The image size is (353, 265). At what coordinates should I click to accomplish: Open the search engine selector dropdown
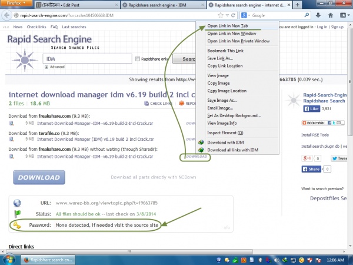(246, 15)
